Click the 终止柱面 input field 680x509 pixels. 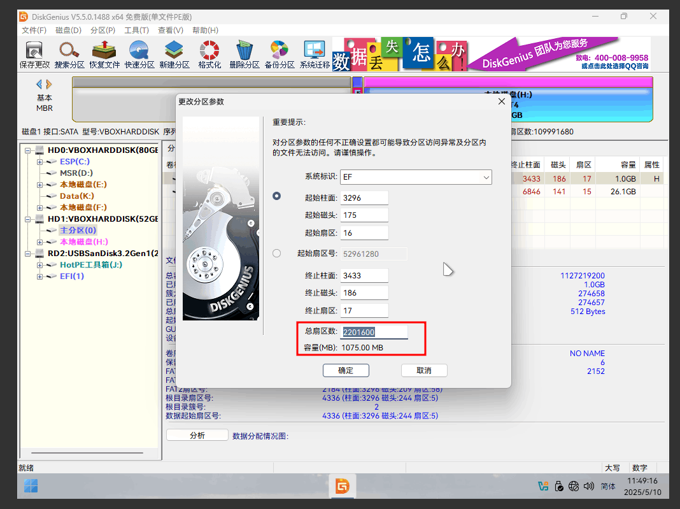364,276
